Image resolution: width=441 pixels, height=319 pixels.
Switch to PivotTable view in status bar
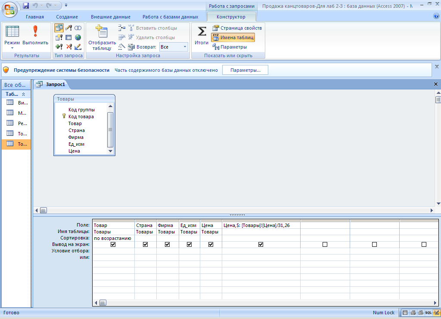pyautogui.click(x=413, y=313)
